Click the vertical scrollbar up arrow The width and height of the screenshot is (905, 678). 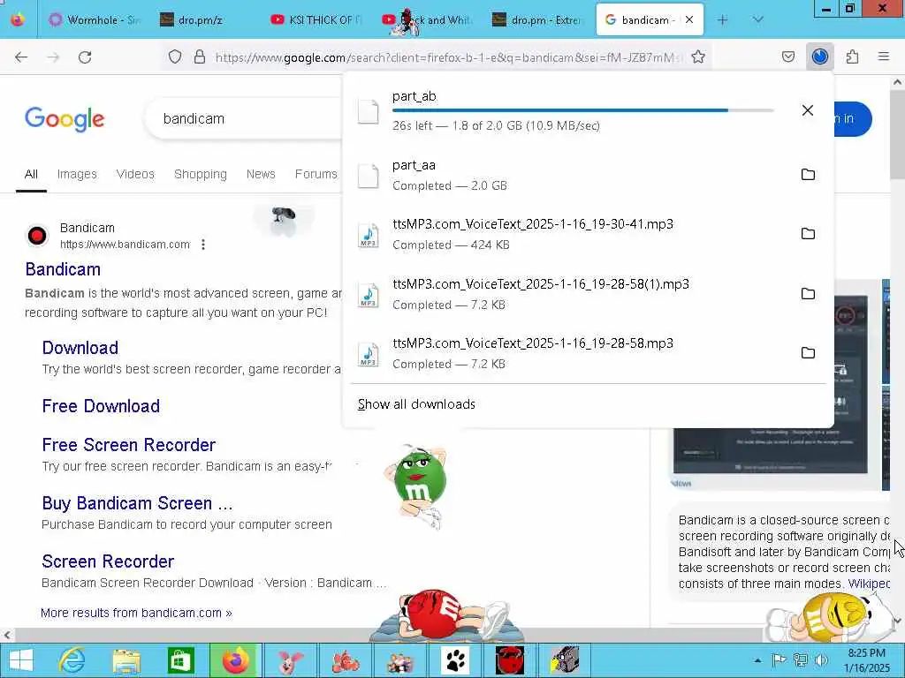[898, 82]
